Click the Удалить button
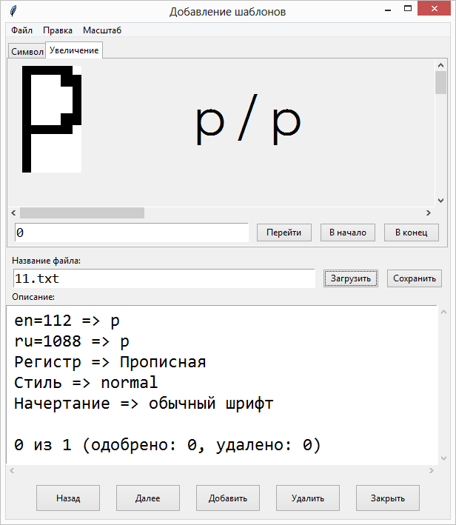This screenshot has height=525, width=456. coord(308,498)
